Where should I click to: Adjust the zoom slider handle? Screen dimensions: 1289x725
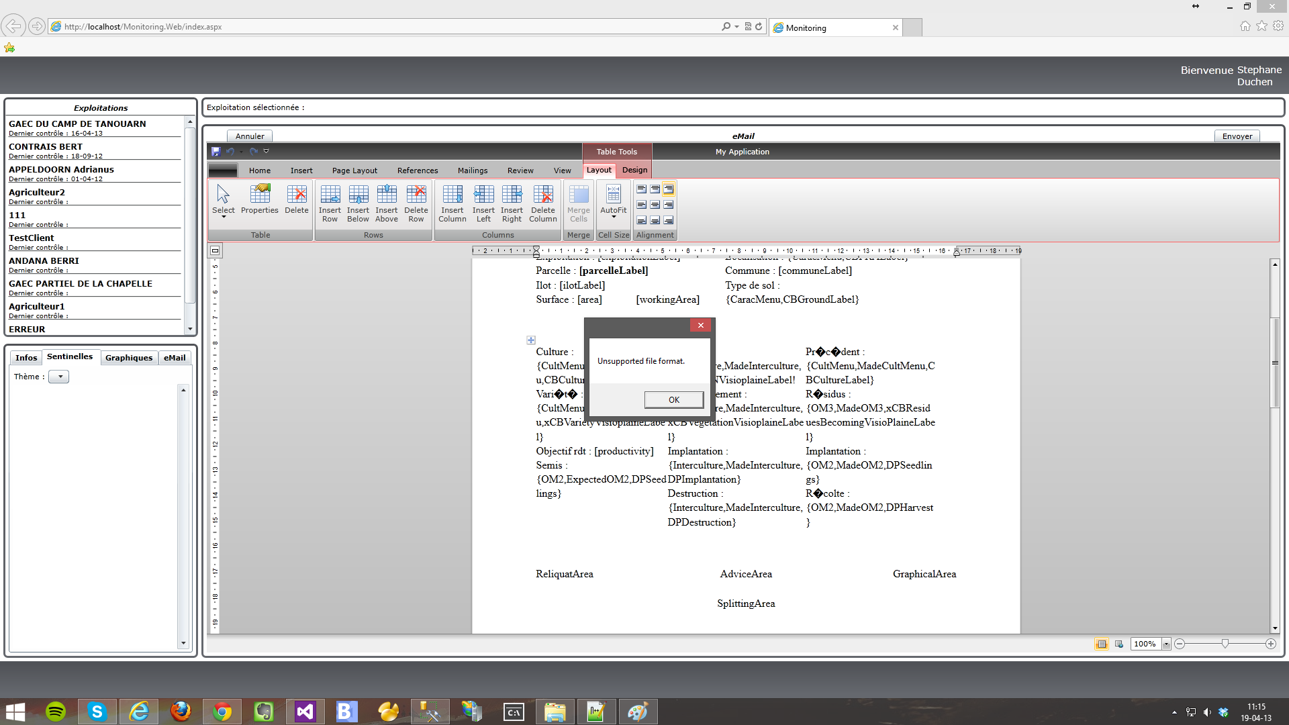point(1225,644)
